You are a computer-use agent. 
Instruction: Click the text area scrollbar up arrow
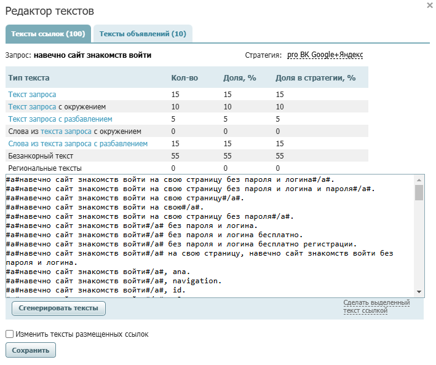pos(419,178)
